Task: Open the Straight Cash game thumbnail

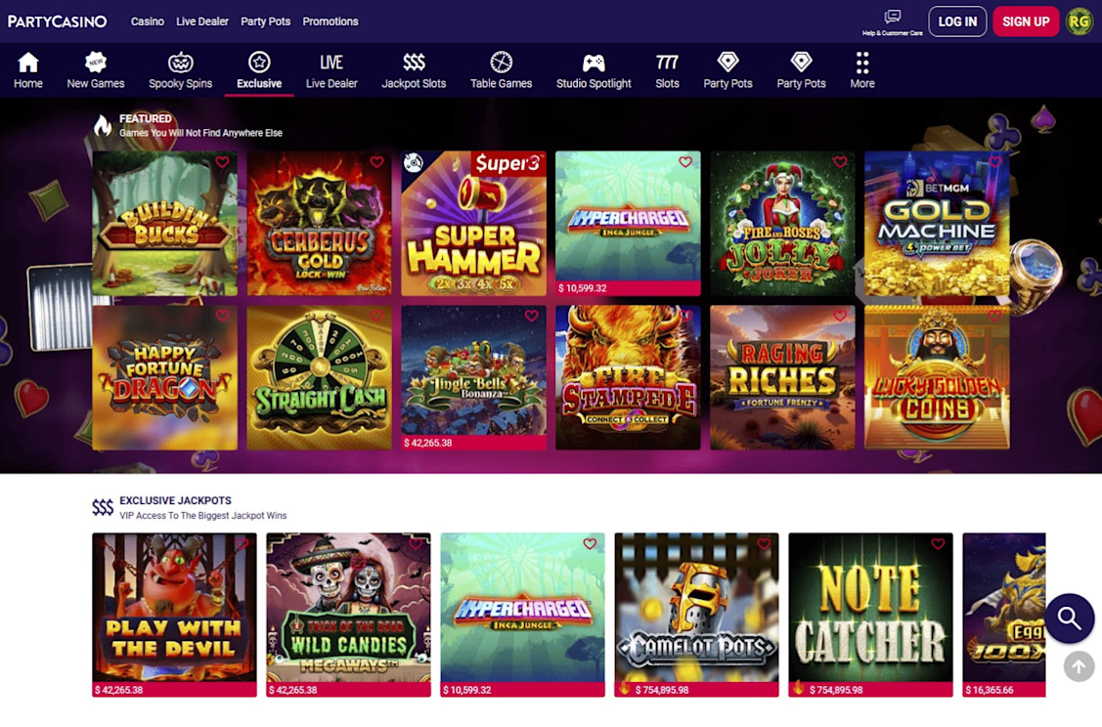Action: click(x=319, y=377)
